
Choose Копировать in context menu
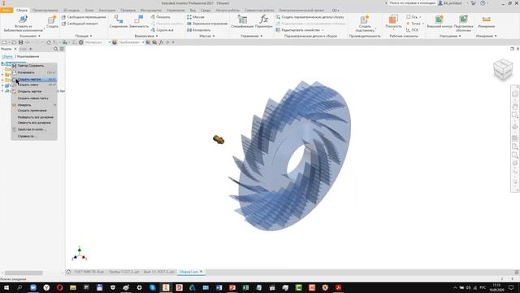[x=34, y=72]
